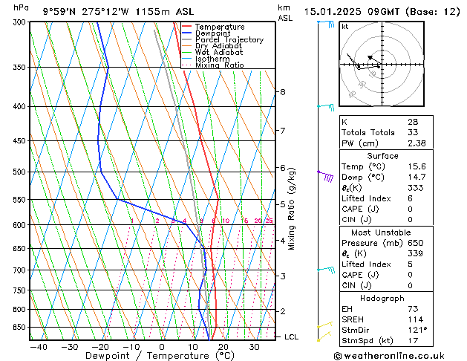Image resolution: width=467 pixels, height=361 pixels.
Task: Click the EH value 73
Action: 413,309
